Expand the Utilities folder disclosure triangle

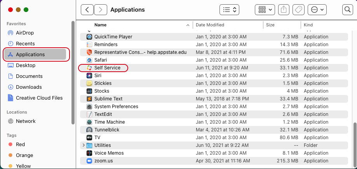pos(84,145)
